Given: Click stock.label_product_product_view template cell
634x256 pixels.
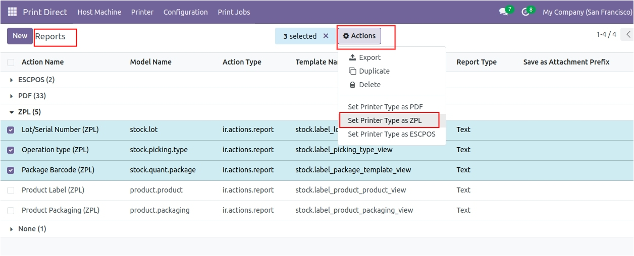Looking at the screenshot, I should [351, 190].
